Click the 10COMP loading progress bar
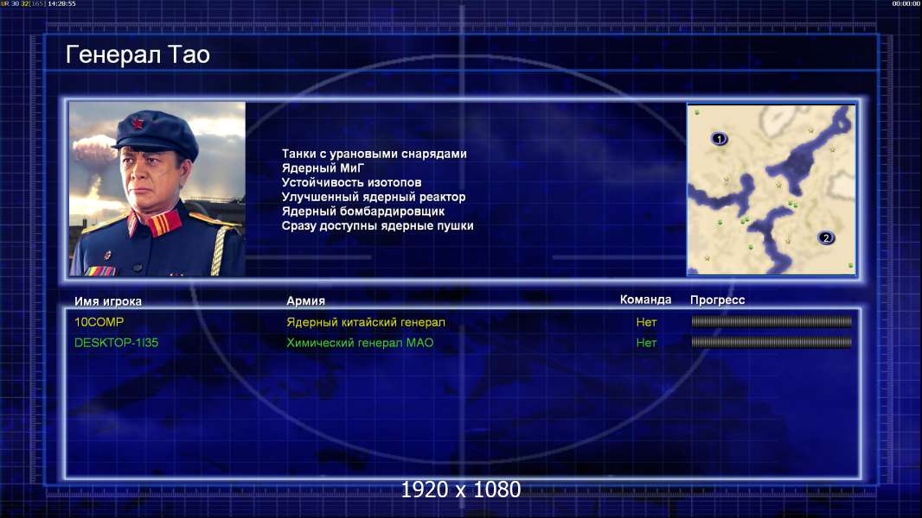 pyautogui.click(x=772, y=321)
